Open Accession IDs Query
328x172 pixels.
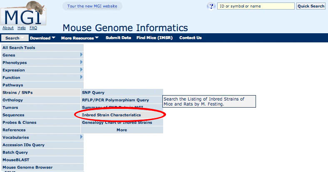click(x=42, y=145)
